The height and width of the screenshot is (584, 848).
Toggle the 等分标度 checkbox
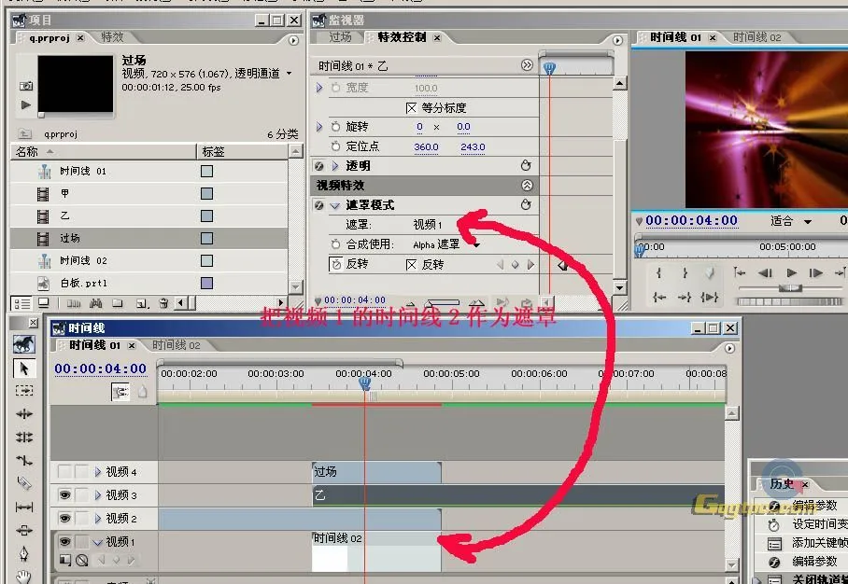coord(412,107)
